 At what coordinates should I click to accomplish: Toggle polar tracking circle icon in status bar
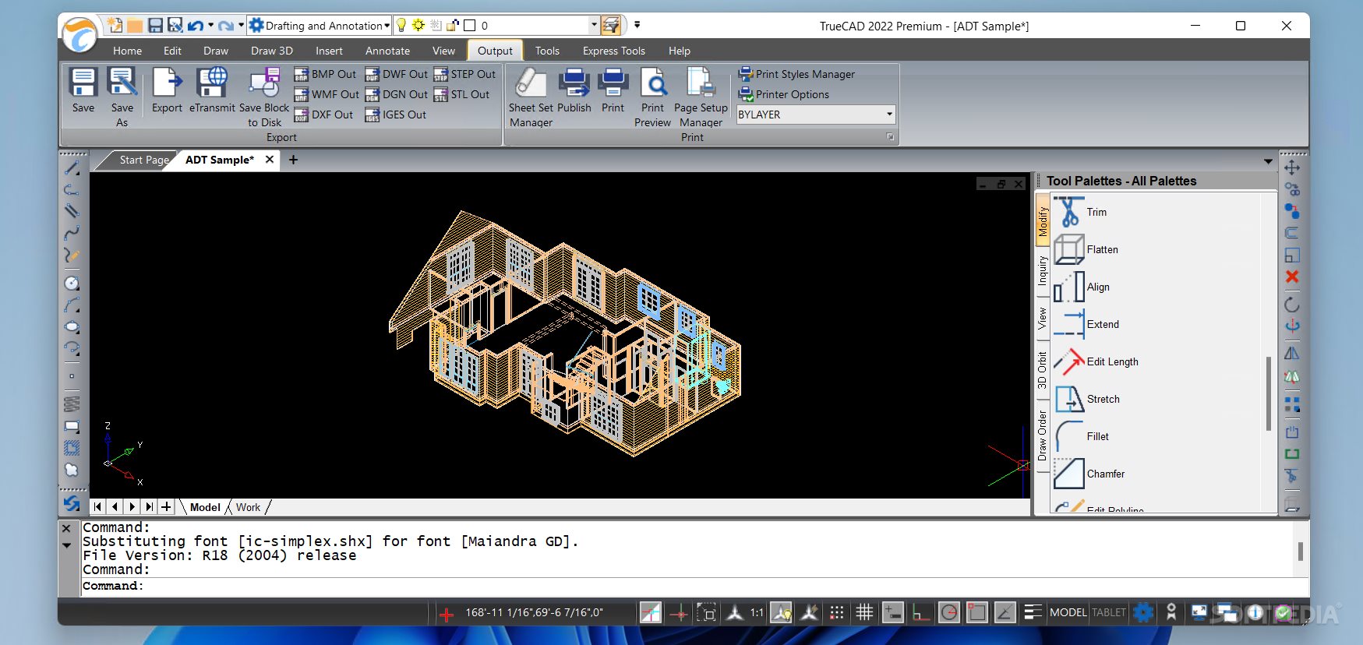(x=949, y=612)
